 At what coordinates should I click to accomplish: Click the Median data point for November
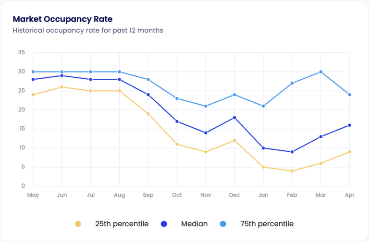pyautogui.click(x=206, y=133)
